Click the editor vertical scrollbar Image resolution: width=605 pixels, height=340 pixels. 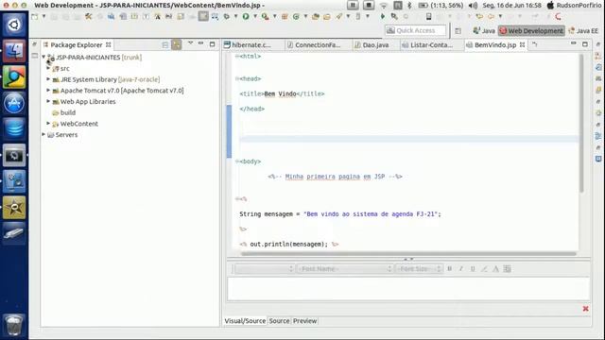581,124
